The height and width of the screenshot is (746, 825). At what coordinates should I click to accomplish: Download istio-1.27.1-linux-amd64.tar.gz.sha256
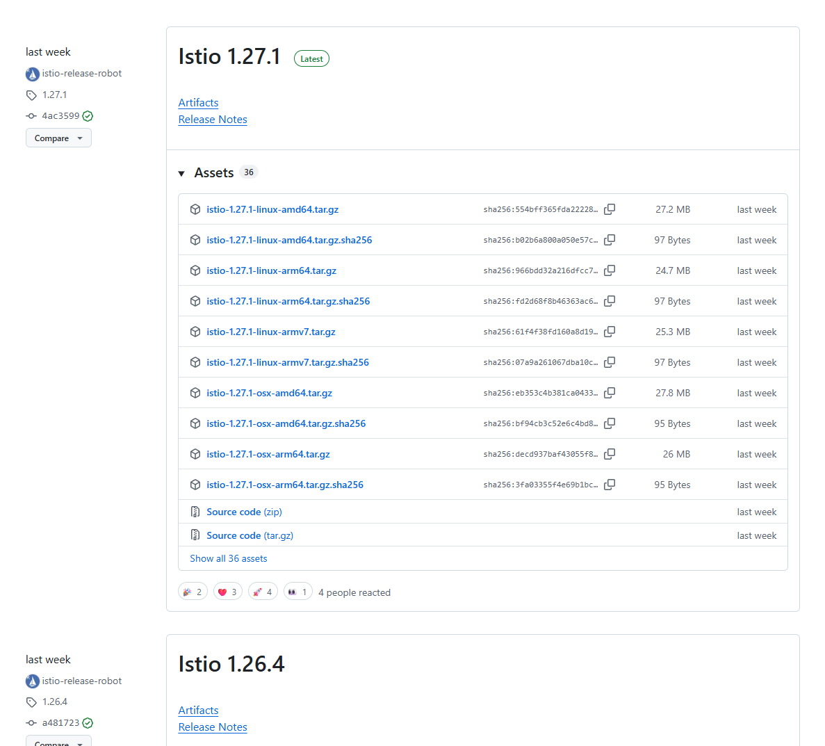click(289, 240)
